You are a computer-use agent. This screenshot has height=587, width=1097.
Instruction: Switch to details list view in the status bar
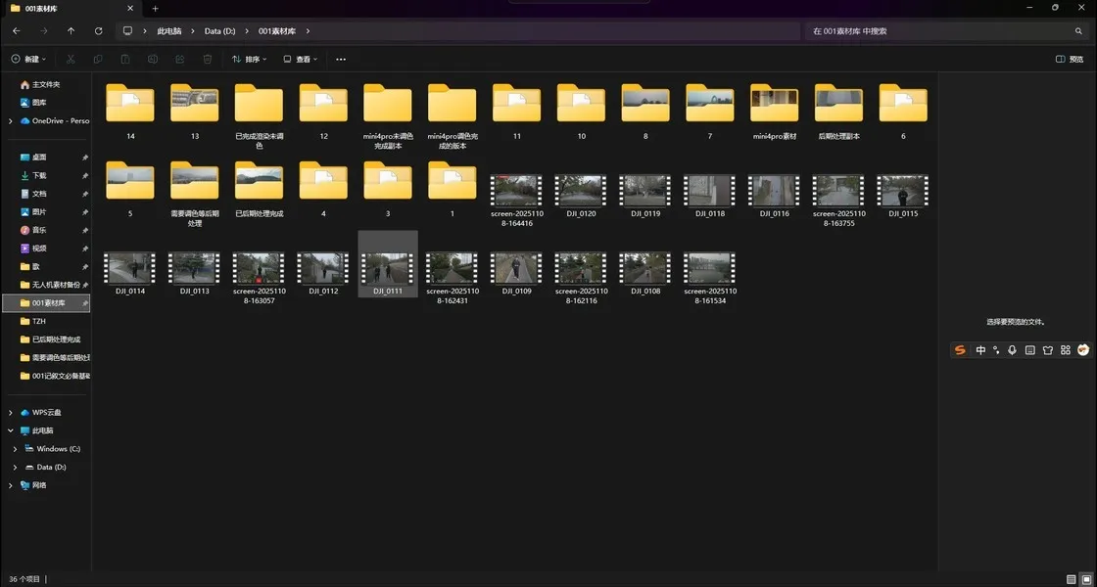click(x=1071, y=579)
